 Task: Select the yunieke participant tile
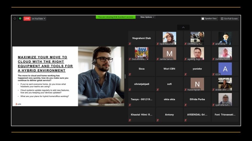coord(197,69)
